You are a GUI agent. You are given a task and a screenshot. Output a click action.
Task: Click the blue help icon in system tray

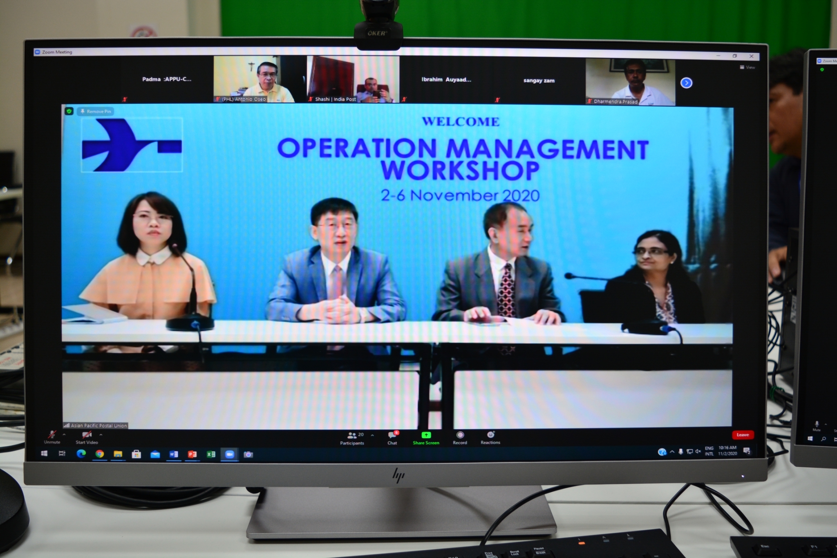coord(662,452)
